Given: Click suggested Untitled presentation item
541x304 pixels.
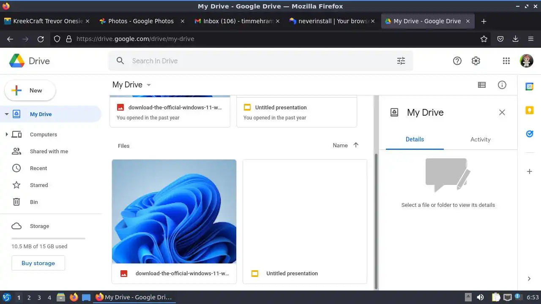Looking at the screenshot, I should click(297, 111).
